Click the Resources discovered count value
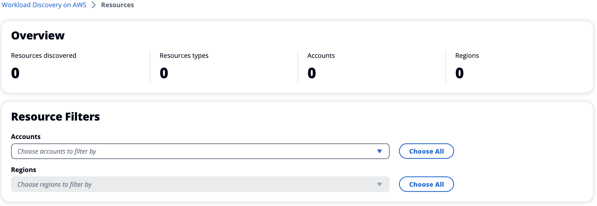597x206 pixels. [15, 73]
